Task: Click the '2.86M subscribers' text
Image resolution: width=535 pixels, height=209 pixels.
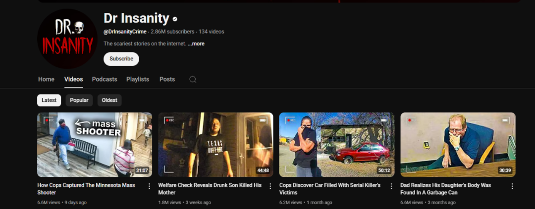Action: click(172, 32)
